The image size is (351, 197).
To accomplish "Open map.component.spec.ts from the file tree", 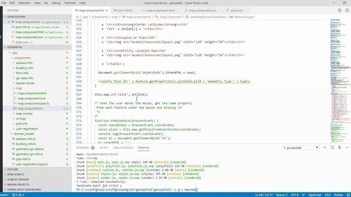I will (x=33, y=103).
